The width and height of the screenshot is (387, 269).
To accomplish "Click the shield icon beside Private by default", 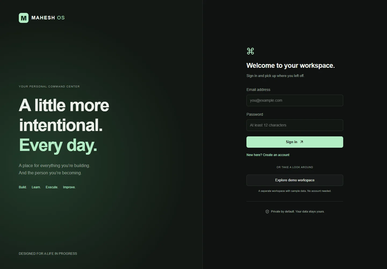I will (267, 212).
